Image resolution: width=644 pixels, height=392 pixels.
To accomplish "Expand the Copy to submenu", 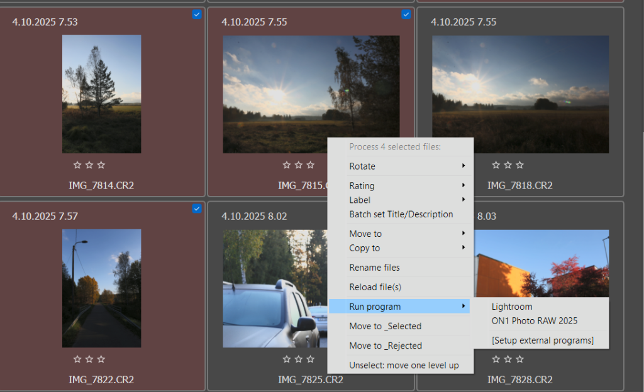I will click(400, 248).
